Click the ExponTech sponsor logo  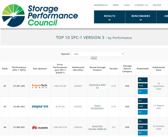pyautogui.click(x=40, y=86)
